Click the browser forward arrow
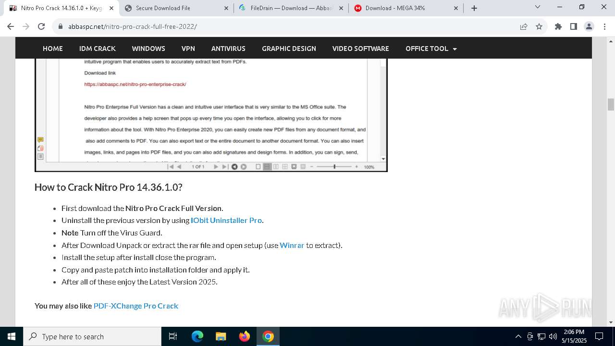Viewport: 615px width, 346px height. pyautogui.click(x=26, y=26)
